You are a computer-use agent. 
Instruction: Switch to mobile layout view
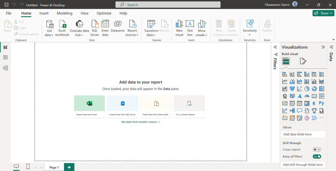pyautogui.click(x=28, y=167)
